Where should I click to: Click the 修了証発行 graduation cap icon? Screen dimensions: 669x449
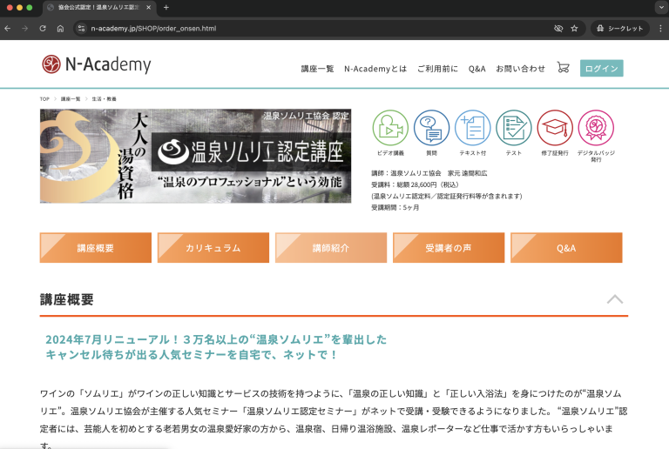[555, 128]
